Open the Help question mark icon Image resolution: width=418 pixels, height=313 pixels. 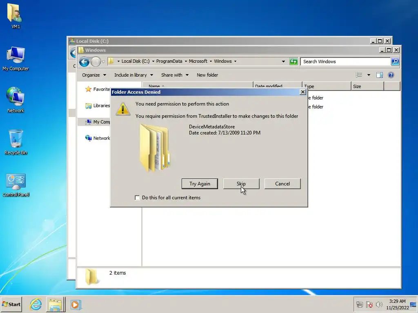(x=391, y=75)
